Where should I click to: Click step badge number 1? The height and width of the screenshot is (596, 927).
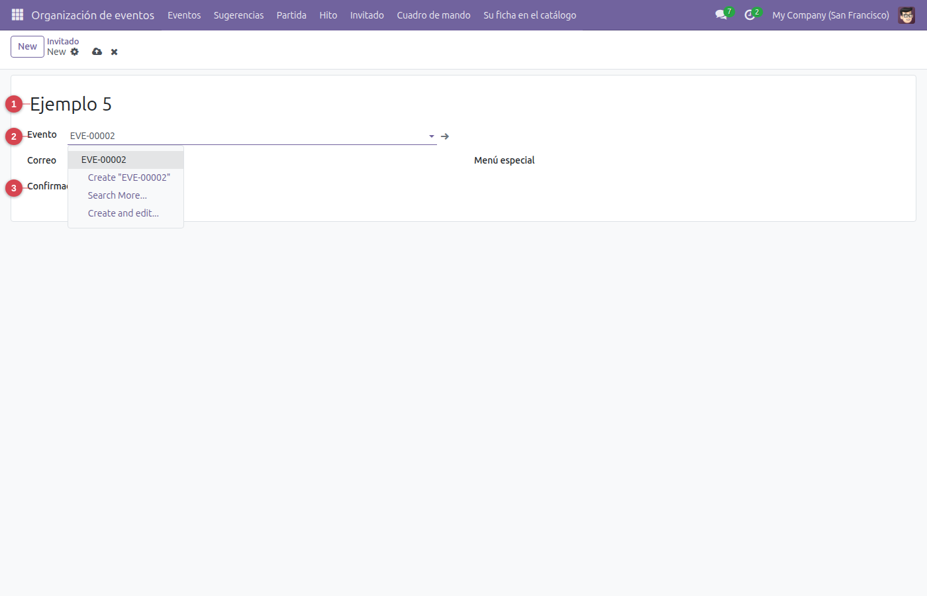(x=14, y=104)
